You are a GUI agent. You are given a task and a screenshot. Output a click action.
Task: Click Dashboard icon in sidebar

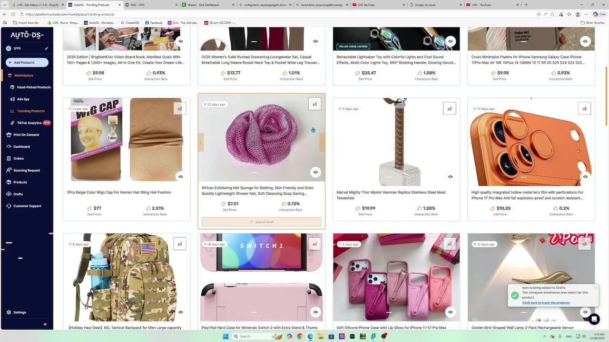(x=9, y=146)
